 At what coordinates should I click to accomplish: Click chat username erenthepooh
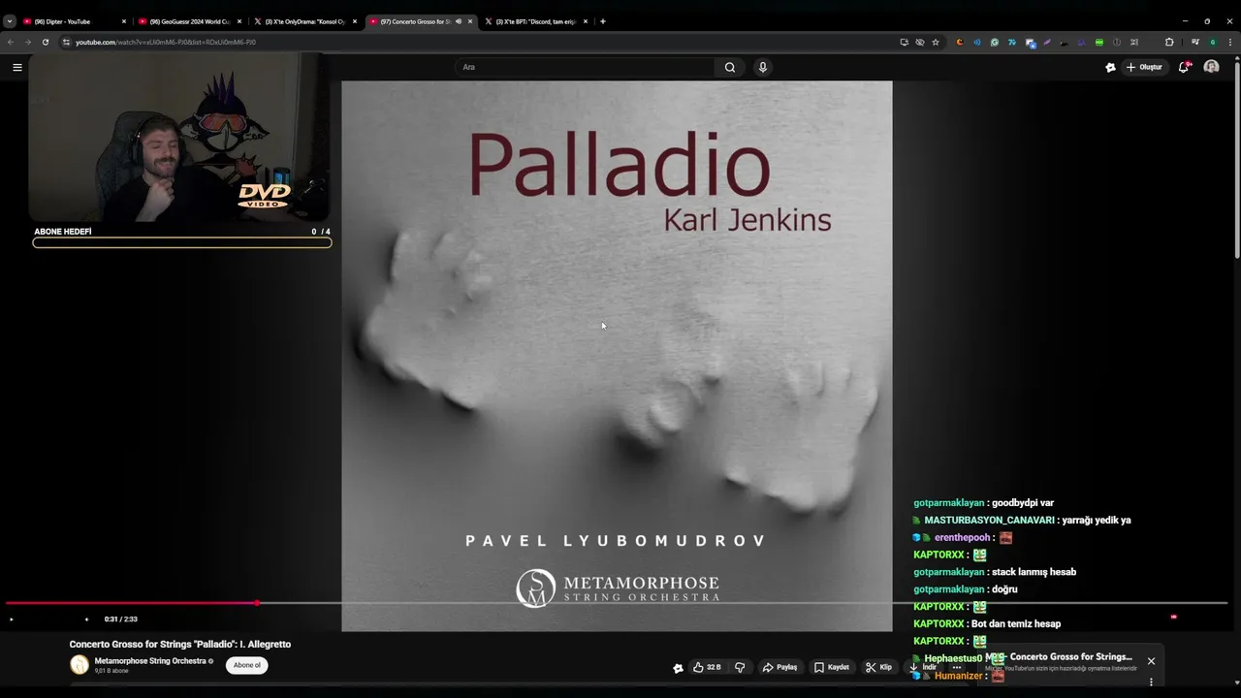tap(962, 538)
